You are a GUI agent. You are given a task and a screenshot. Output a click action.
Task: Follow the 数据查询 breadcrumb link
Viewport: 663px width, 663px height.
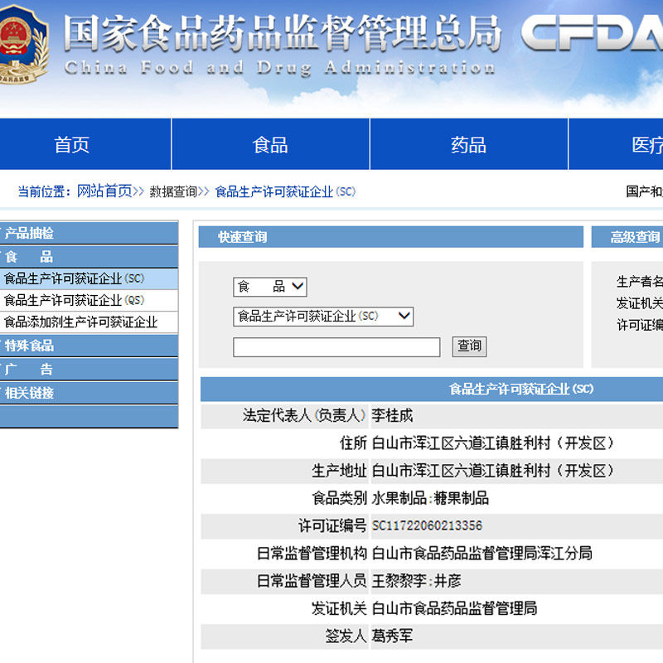tap(173, 191)
